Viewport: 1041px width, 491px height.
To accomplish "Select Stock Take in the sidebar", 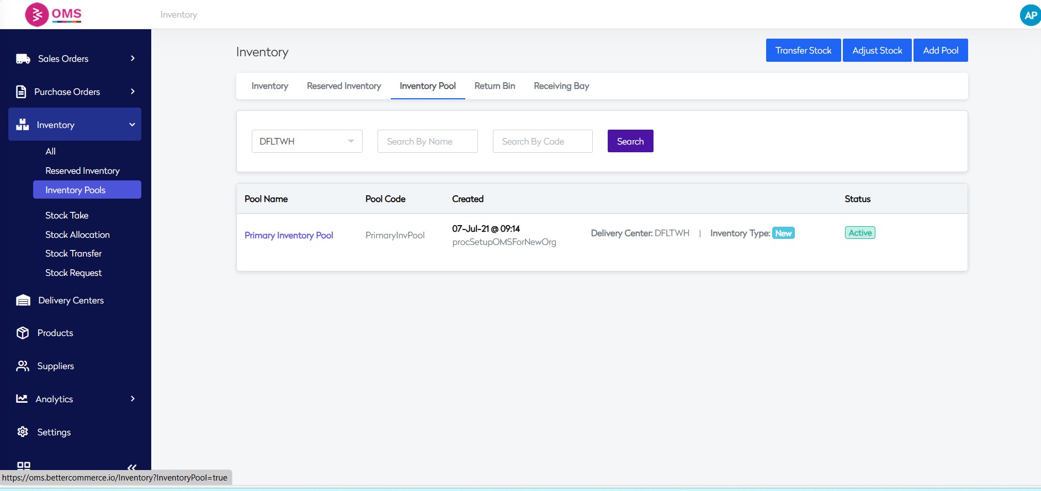I will pyautogui.click(x=67, y=215).
